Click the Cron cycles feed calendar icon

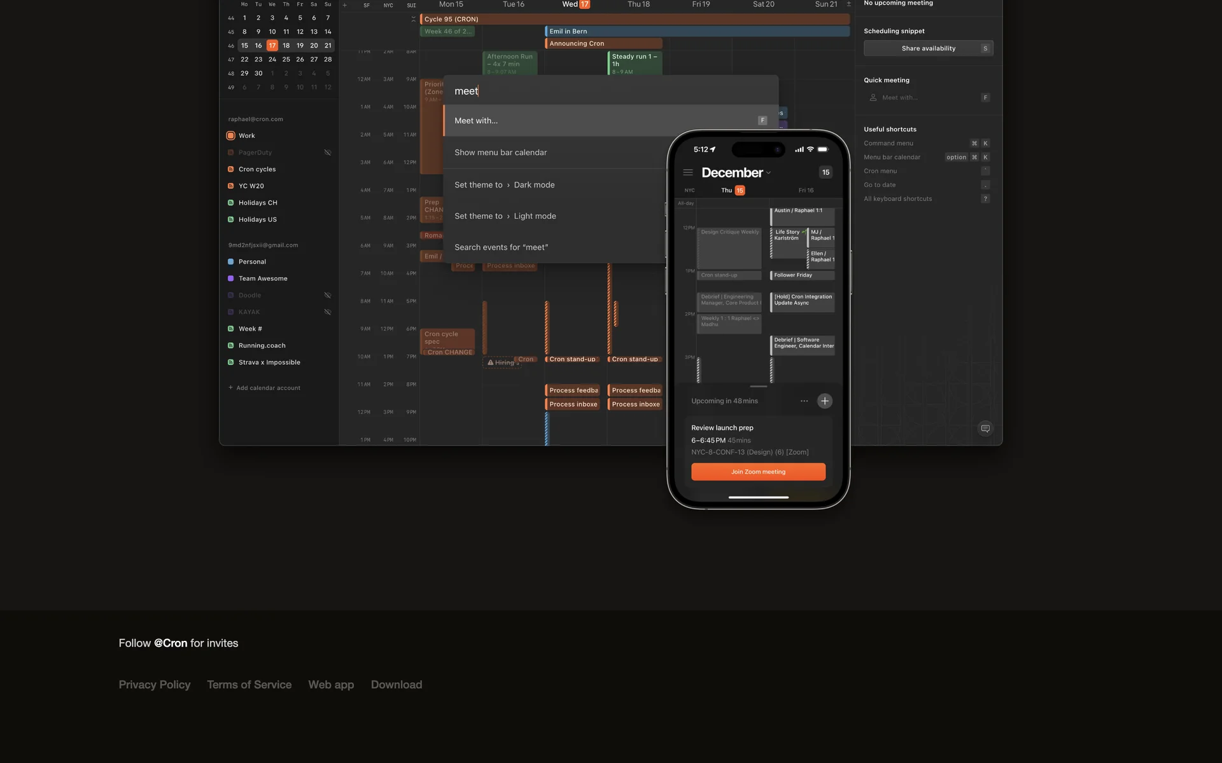pos(230,169)
